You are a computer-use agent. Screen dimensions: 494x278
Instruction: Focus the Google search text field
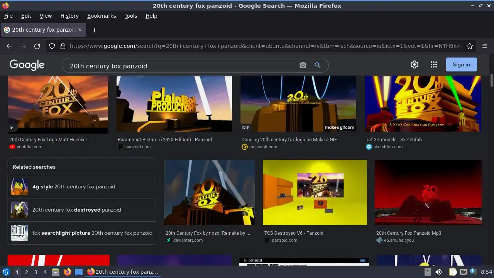pos(181,66)
